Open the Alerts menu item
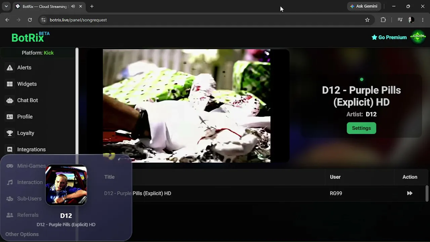Screen dimensions: 430x242 coord(24,68)
